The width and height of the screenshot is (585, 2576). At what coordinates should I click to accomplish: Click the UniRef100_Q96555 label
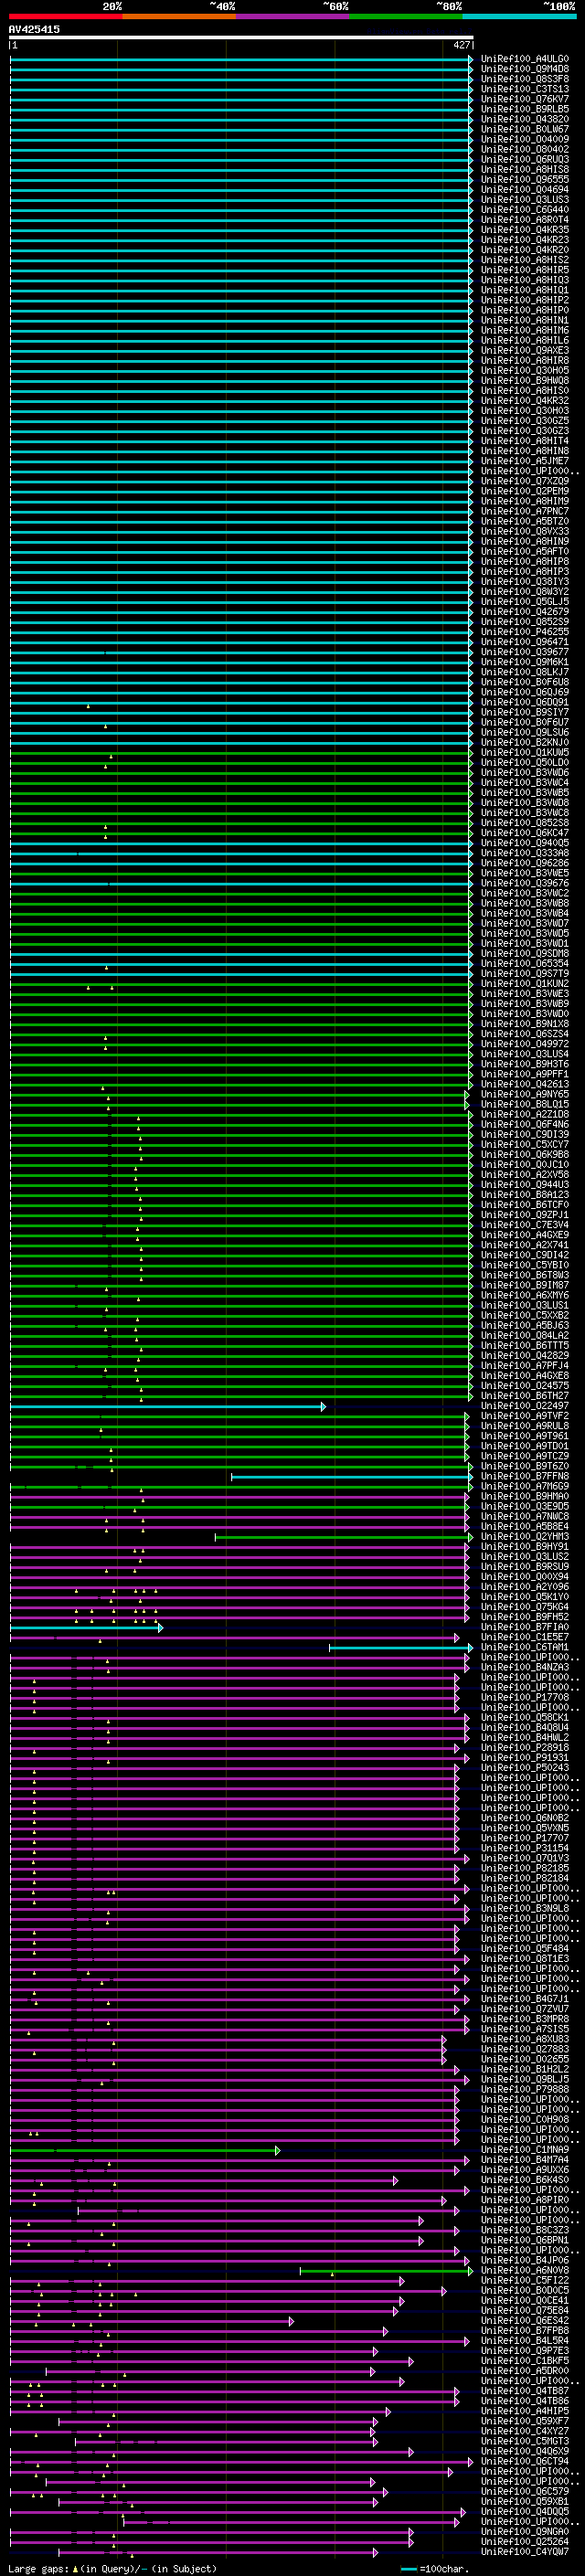525,179
